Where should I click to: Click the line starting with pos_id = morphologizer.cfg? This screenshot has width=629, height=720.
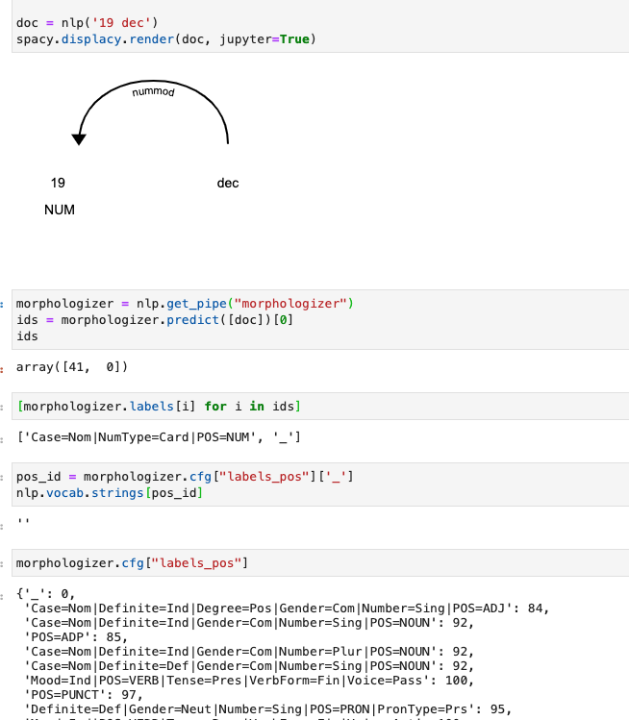pos(185,477)
